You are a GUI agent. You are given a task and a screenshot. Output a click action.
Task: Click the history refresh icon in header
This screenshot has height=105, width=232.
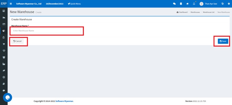tap(222, 4)
